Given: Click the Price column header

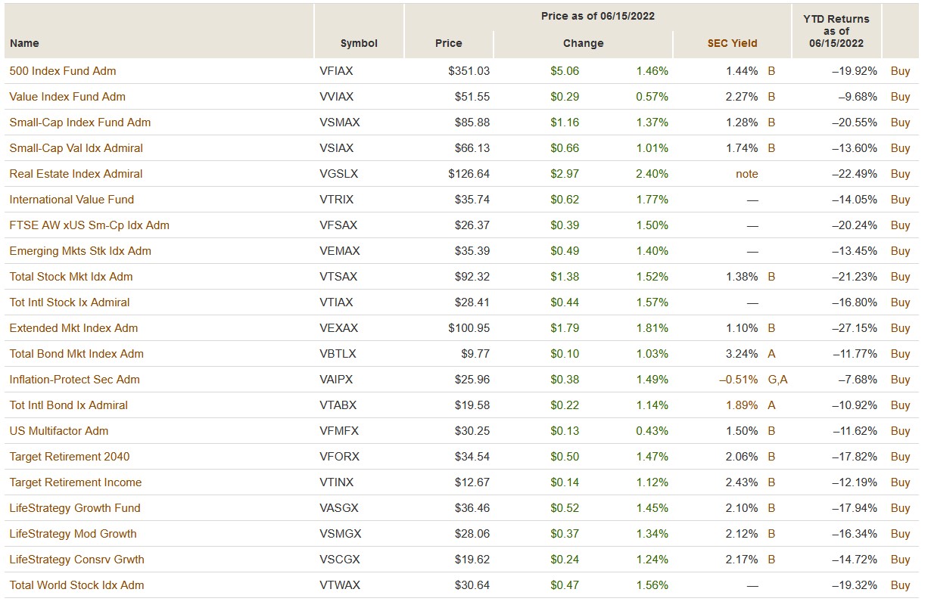Looking at the screenshot, I should point(448,43).
